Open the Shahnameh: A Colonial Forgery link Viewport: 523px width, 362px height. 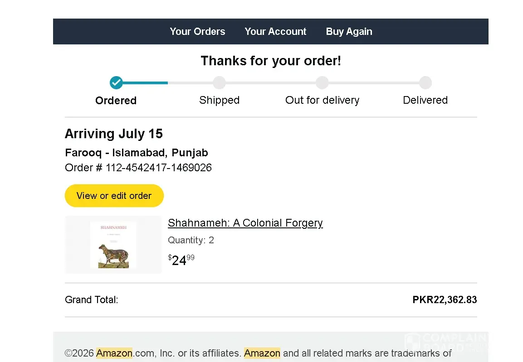coord(245,223)
